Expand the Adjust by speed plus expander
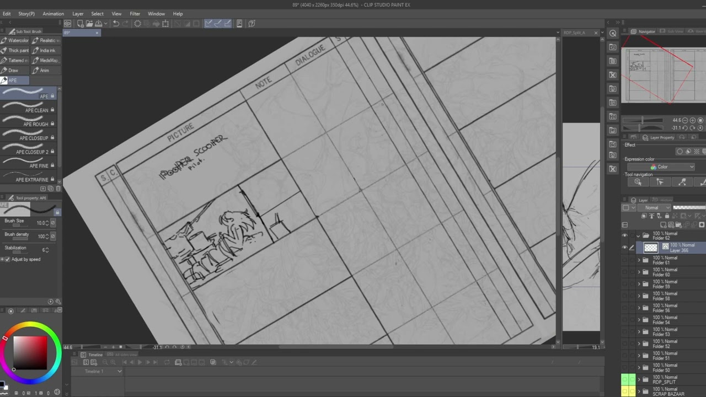Screen dimensions: 706x397 [x=3, y=259]
